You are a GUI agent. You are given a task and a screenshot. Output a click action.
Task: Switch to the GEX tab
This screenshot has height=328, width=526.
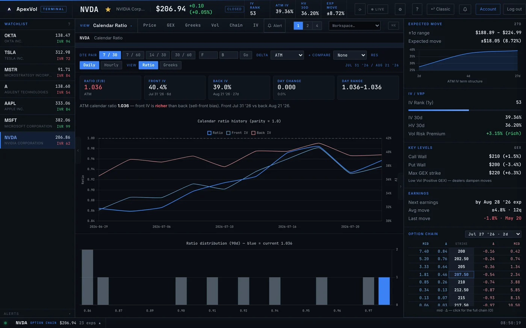171,25
